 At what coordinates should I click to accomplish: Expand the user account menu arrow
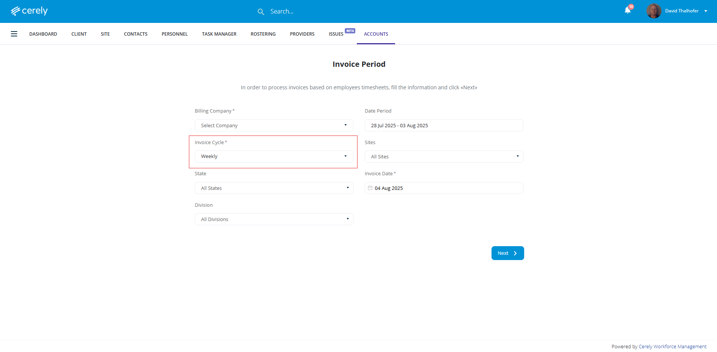click(x=706, y=11)
